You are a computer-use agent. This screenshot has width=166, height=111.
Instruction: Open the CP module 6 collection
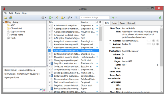(16, 28)
